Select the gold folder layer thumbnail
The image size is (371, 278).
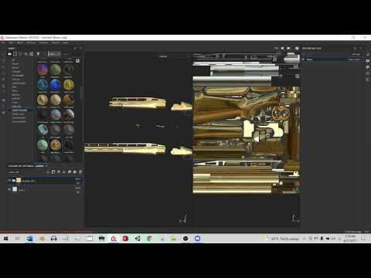(x=19, y=181)
